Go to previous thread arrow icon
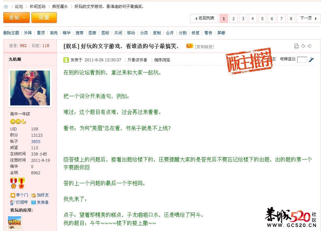Viewport: 321px width, 231px height. [x=303, y=46]
